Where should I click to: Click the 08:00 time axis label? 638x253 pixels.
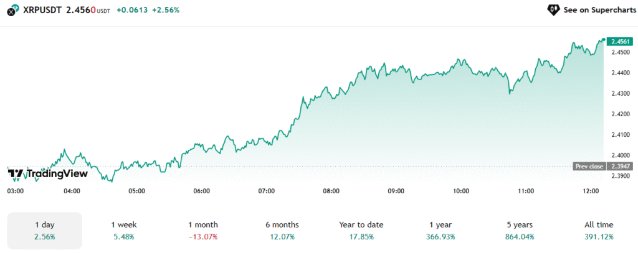(331, 191)
